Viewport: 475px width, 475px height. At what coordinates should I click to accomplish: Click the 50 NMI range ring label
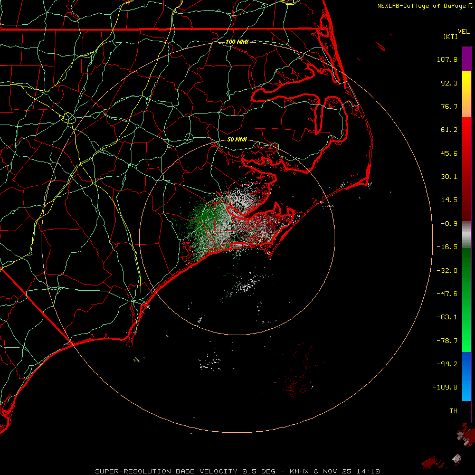[237, 139]
